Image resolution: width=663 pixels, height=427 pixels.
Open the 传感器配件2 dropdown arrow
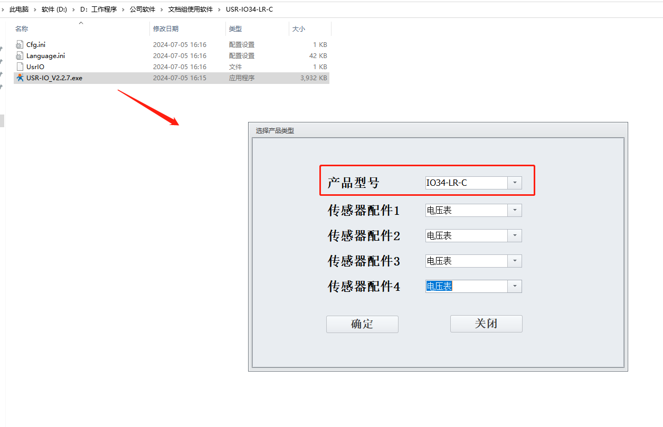[x=515, y=236]
